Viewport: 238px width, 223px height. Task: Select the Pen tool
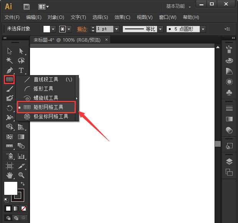coord(10,70)
